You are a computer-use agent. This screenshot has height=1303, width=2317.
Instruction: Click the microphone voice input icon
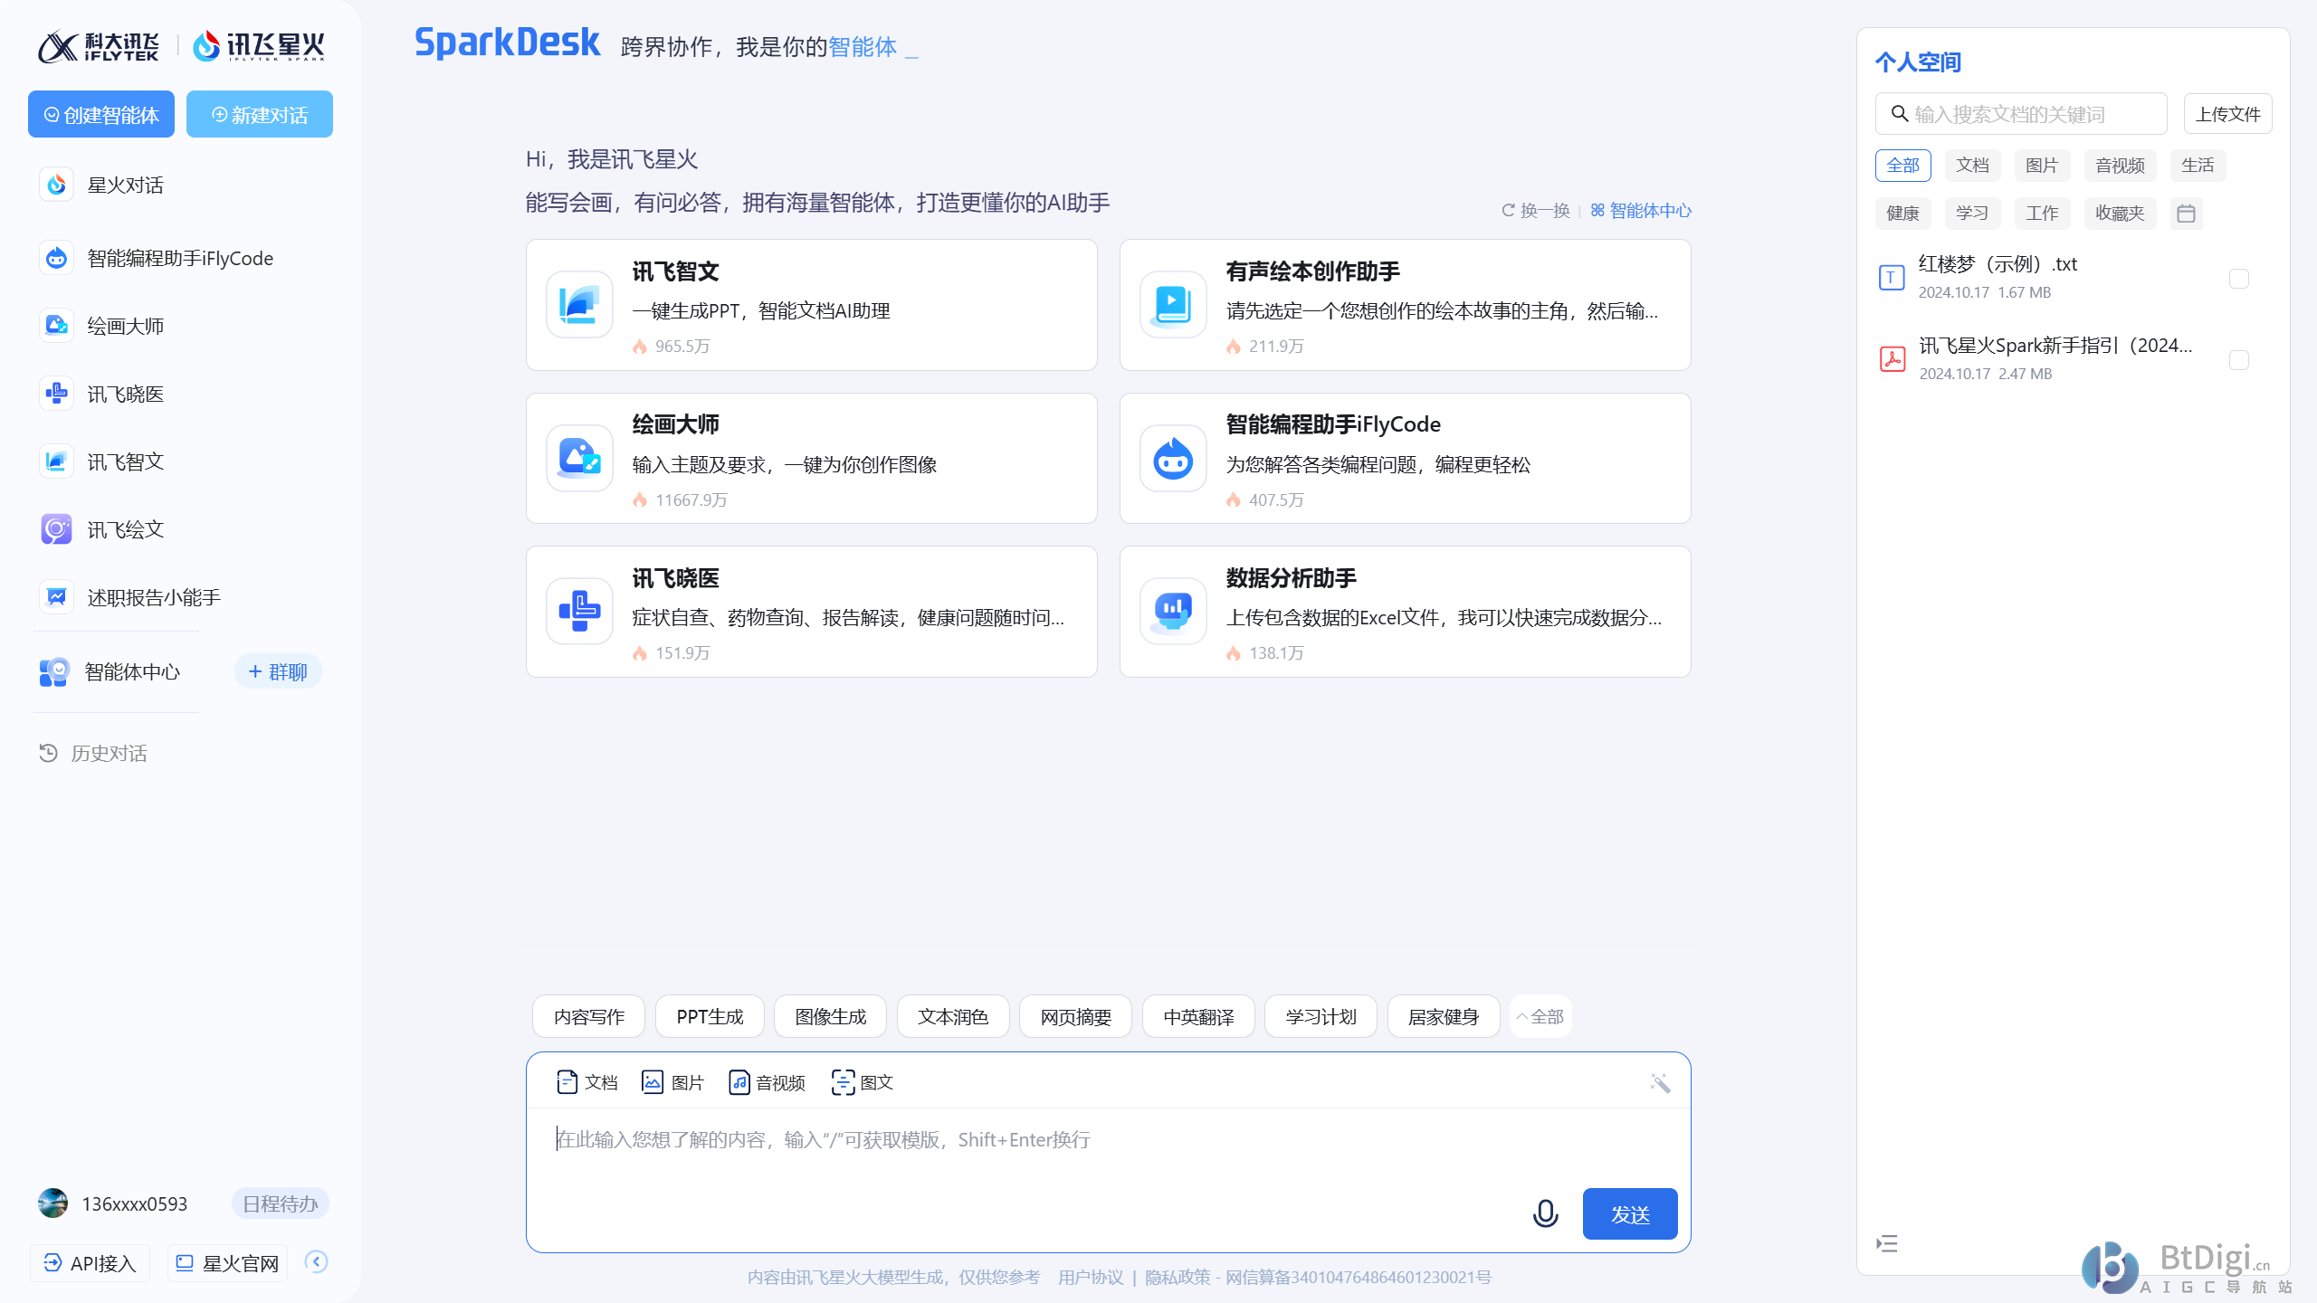(x=1545, y=1213)
